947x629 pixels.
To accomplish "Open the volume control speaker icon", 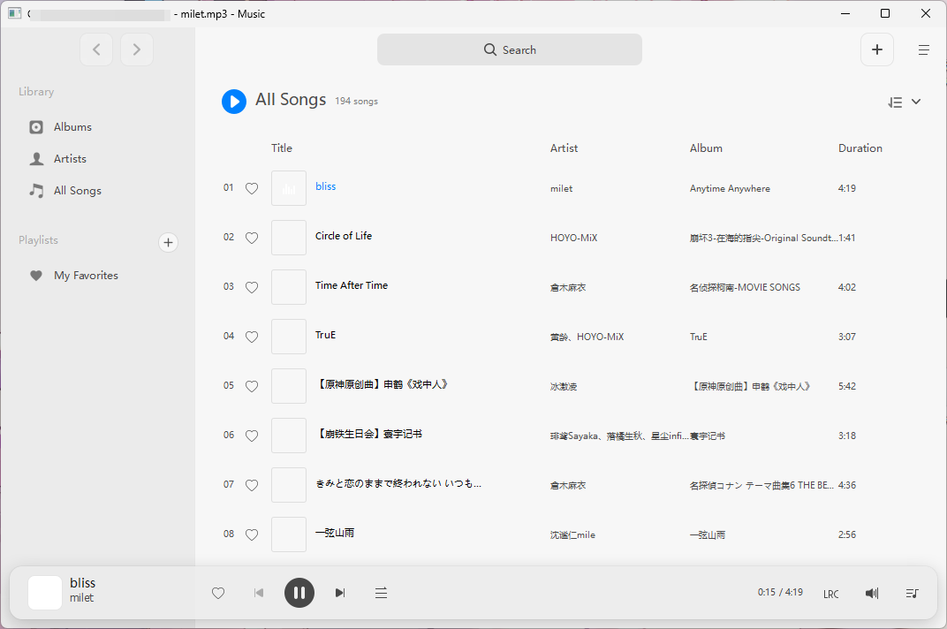I will click(x=872, y=594).
